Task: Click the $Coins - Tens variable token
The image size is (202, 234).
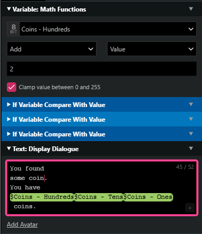Action: 99,197
